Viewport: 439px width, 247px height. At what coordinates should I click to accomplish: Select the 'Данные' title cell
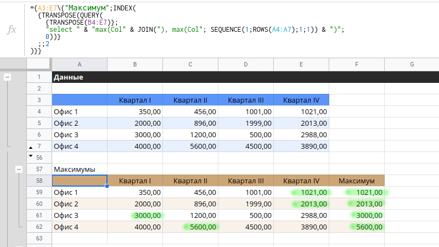pos(80,77)
